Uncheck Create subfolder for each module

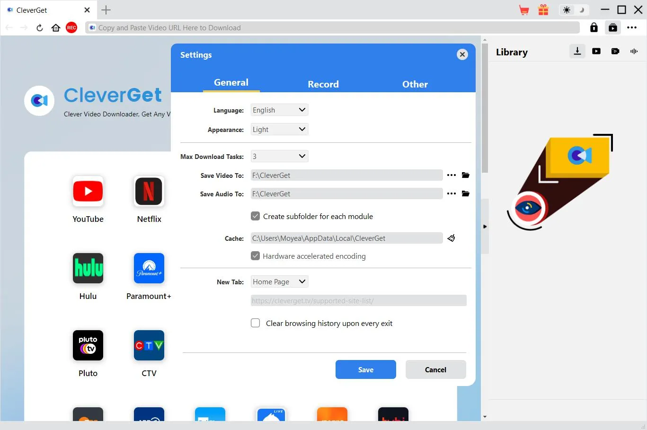256,216
